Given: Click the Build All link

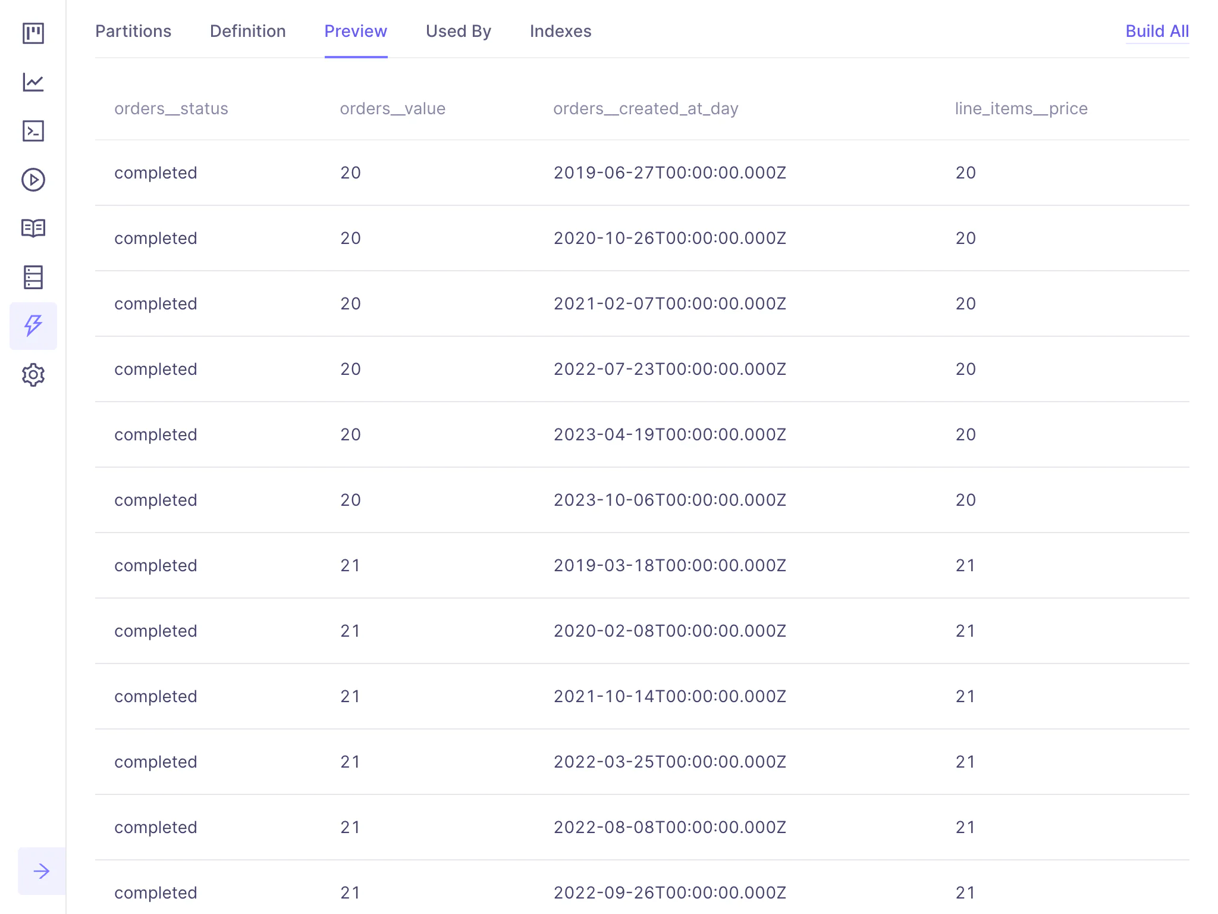Looking at the screenshot, I should (1157, 31).
